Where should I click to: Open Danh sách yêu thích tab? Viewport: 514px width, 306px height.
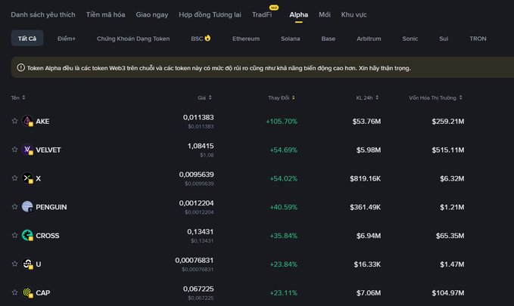(x=43, y=14)
